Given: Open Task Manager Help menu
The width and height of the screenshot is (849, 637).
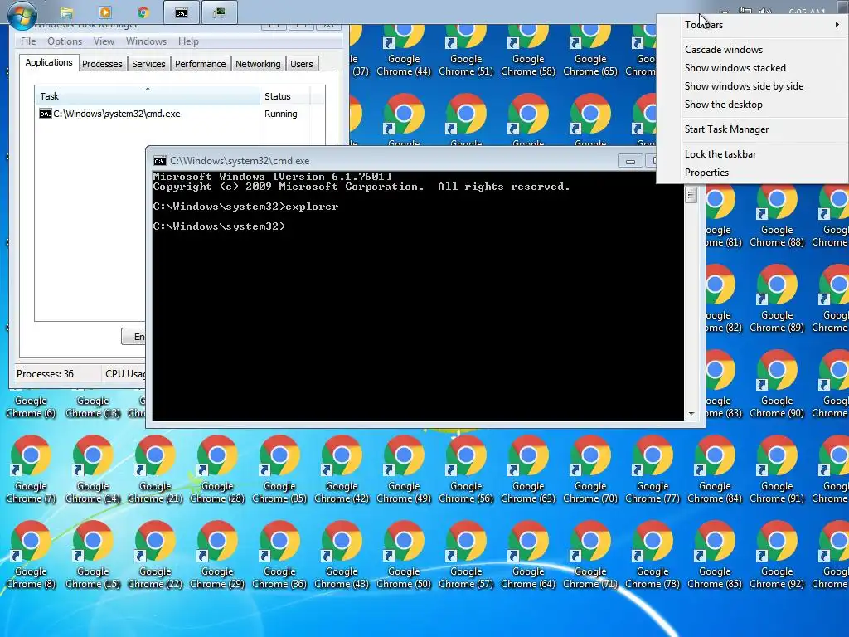Looking at the screenshot, I should tap(188, 41).
